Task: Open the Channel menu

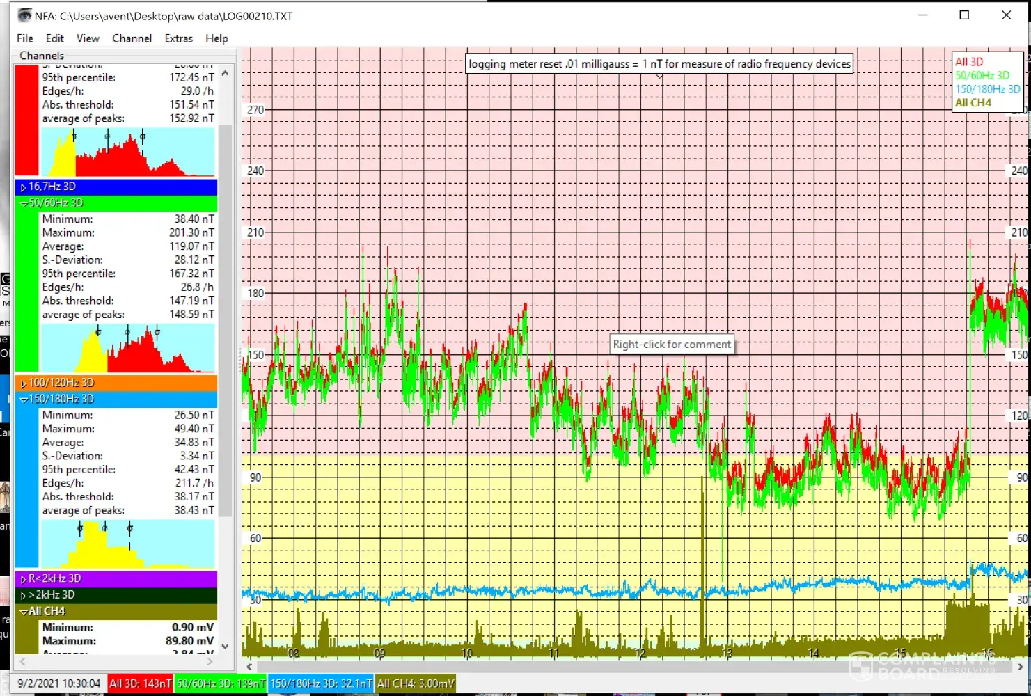Action: (x=132, y=38)
